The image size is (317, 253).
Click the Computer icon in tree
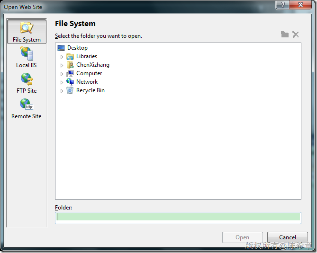[x=70, y=73]
